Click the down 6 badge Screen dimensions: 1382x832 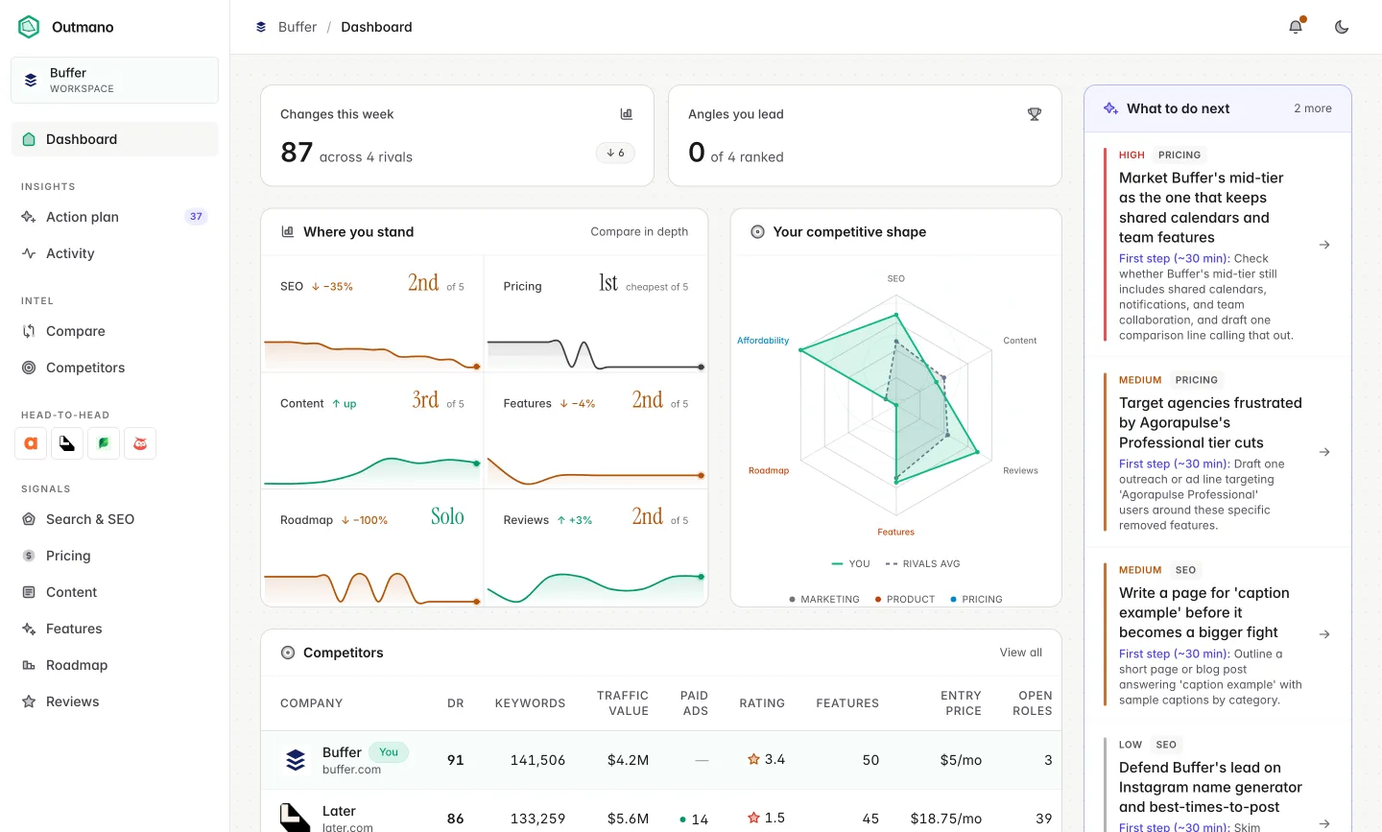pos(615,153)
